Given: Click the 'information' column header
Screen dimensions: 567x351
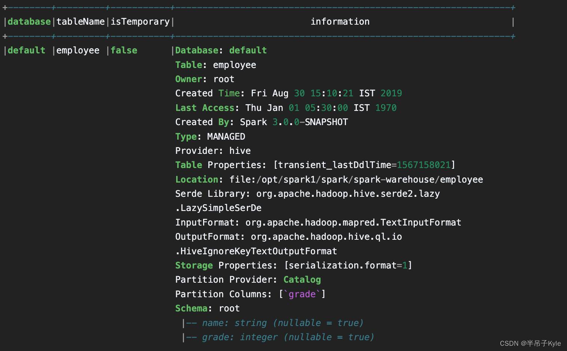Looking at the screenshot, I should 340,22.
